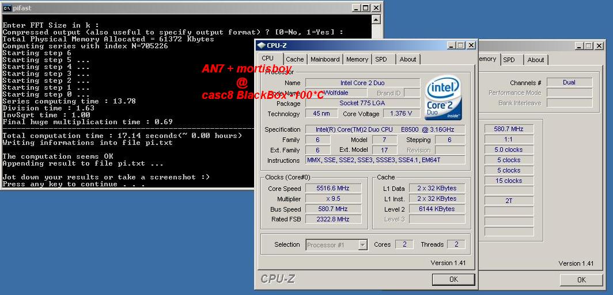Switch to the Mainboard tab
Screen dimensions: 613x295
[325, 59]
